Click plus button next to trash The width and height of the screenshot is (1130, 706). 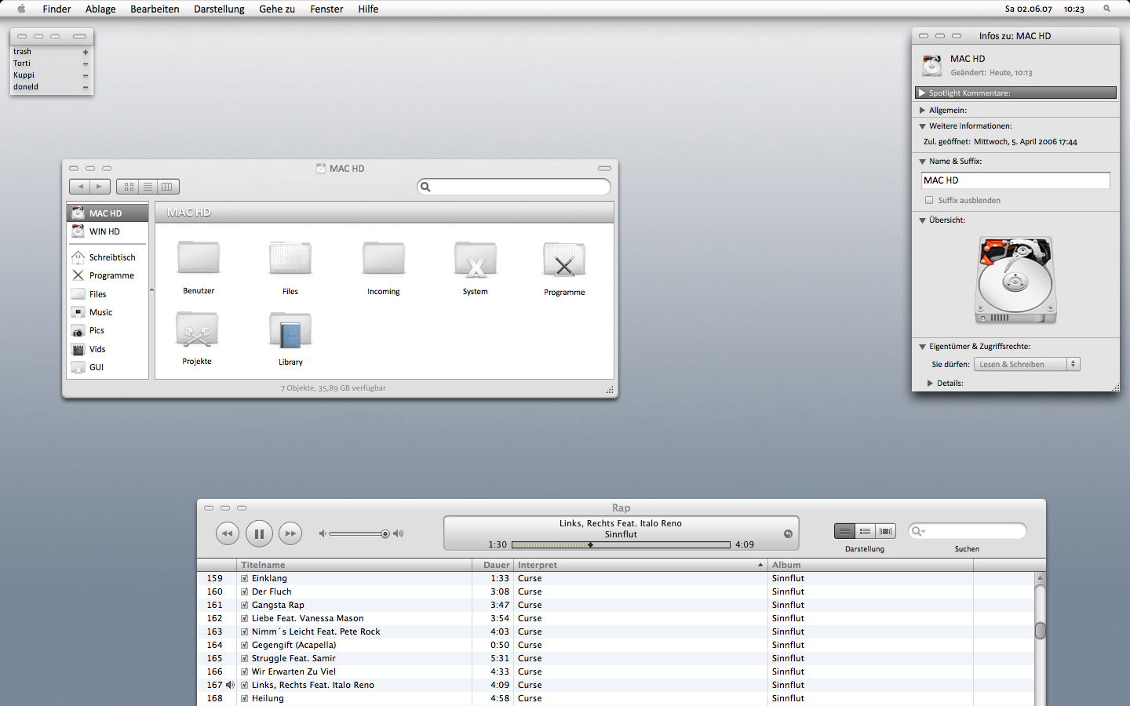(86, 52)
